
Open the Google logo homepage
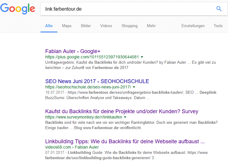17,9
